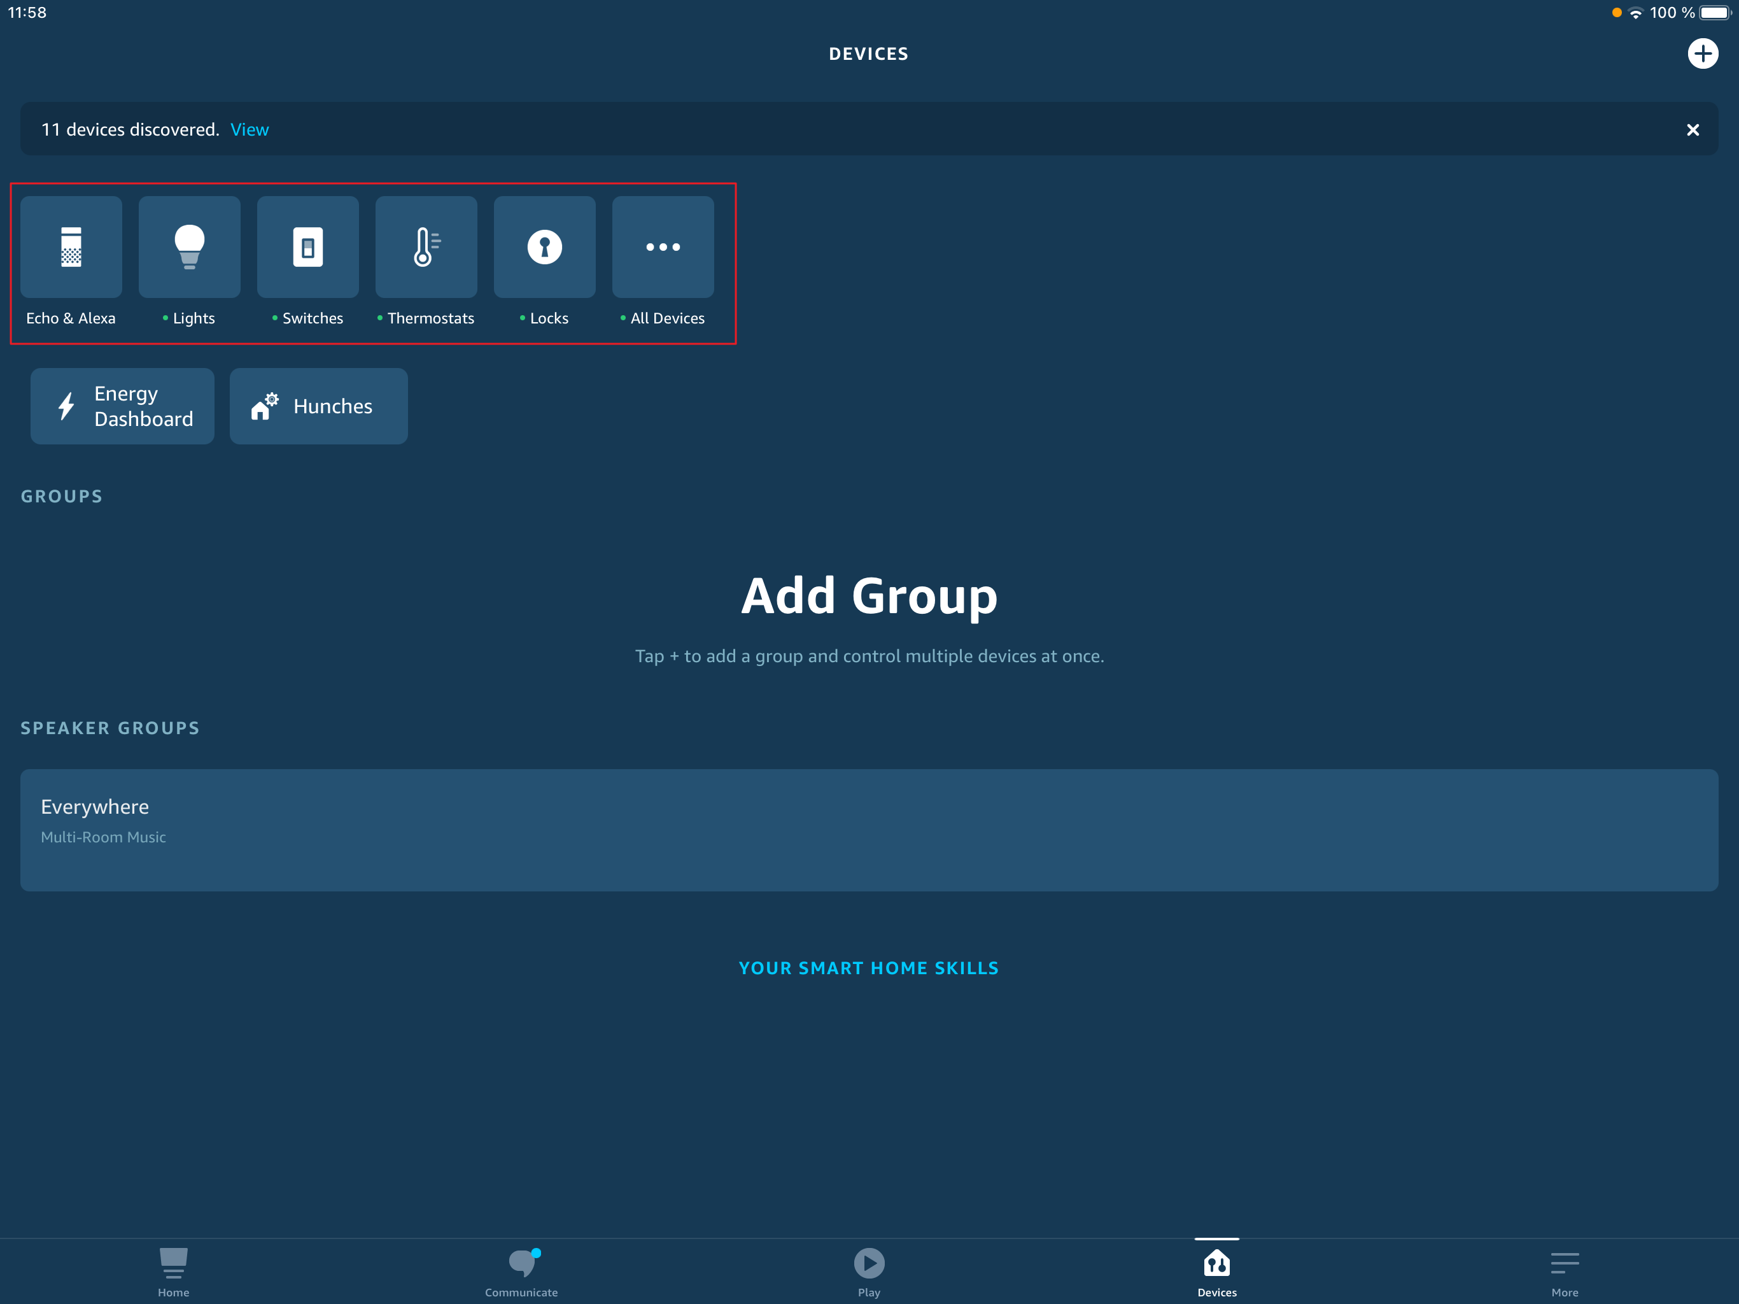The image size is (1739, 1304).
Task: Open the Locks category icon
Action: (x=544, y=247)
